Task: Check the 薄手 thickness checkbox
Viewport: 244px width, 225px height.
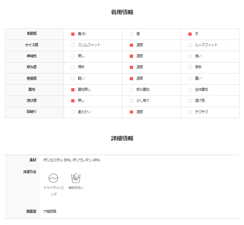Action: 73,67
